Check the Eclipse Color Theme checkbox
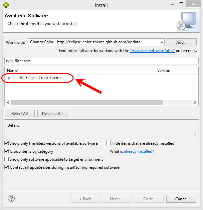 click(x=15, y=78)
